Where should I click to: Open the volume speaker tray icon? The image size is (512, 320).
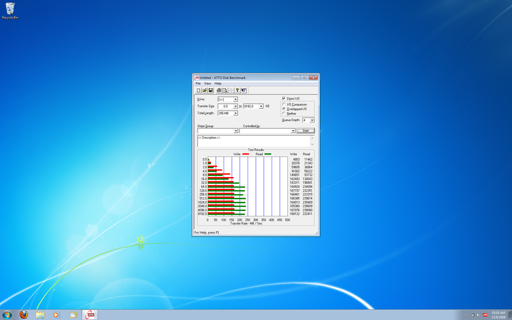[479, 315]
